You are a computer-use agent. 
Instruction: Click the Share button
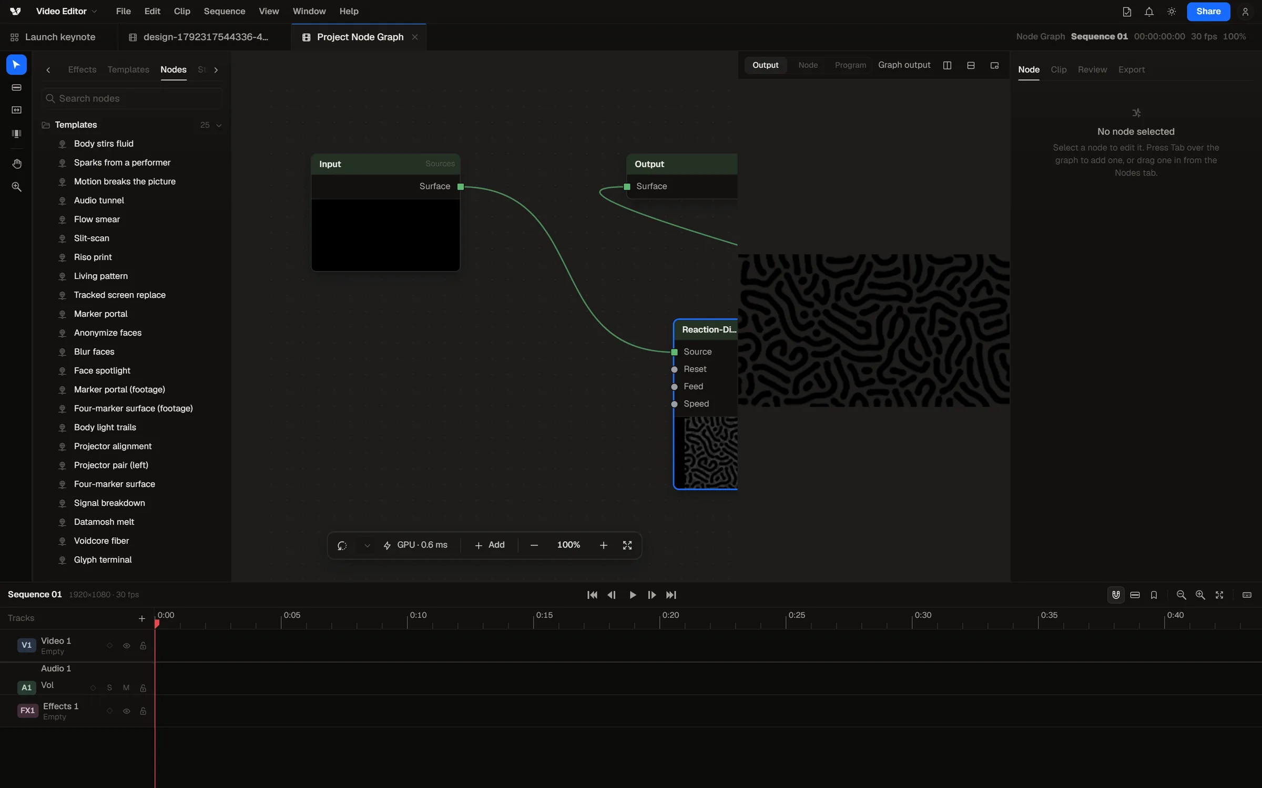(x=1208, y=11)
